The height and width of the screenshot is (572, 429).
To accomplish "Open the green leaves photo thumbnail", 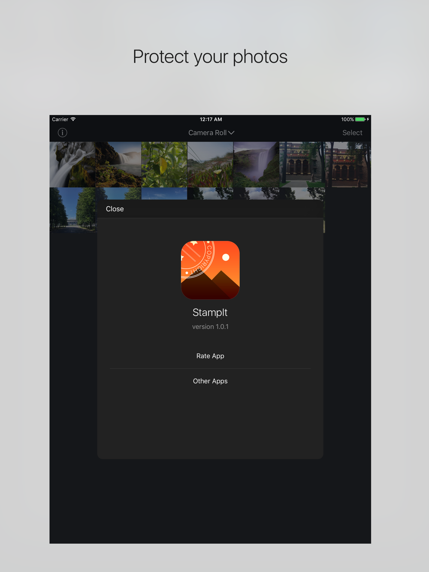I will coord(164,165).
